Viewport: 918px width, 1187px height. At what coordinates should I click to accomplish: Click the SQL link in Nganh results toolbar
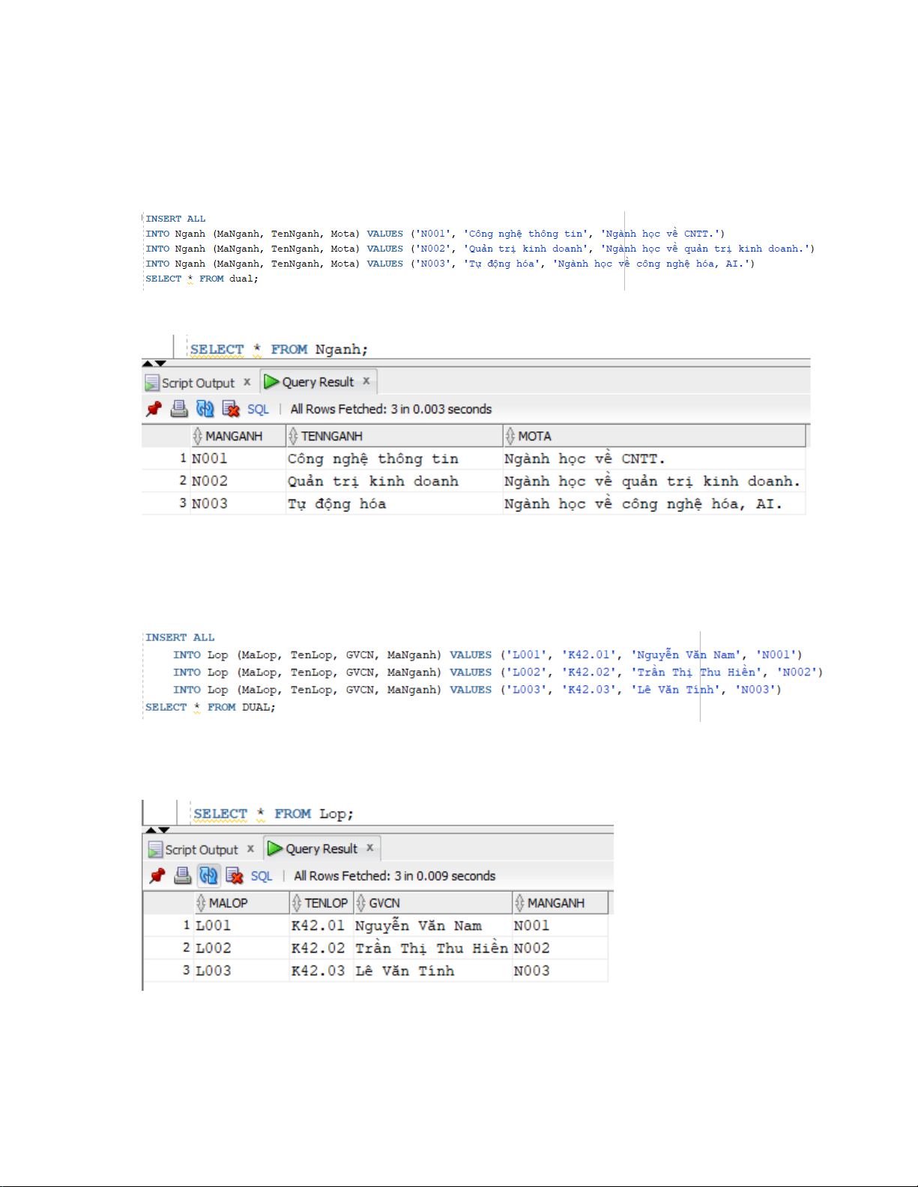(x=258, y=409)
